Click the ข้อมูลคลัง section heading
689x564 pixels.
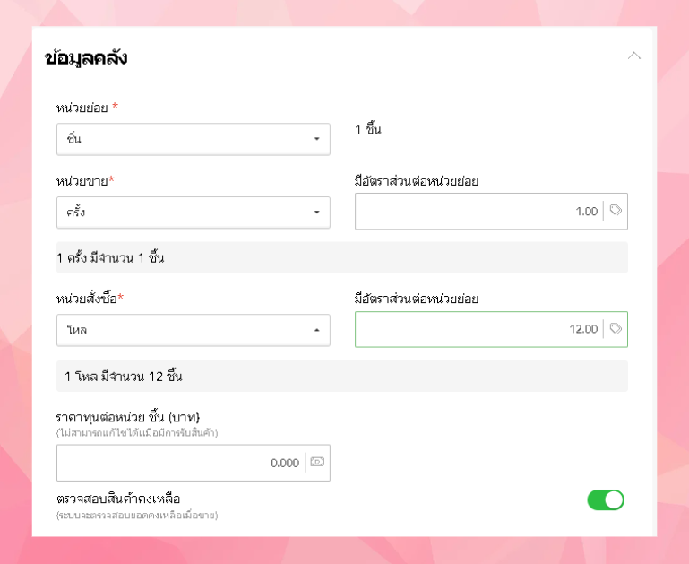tap(86, 58)
